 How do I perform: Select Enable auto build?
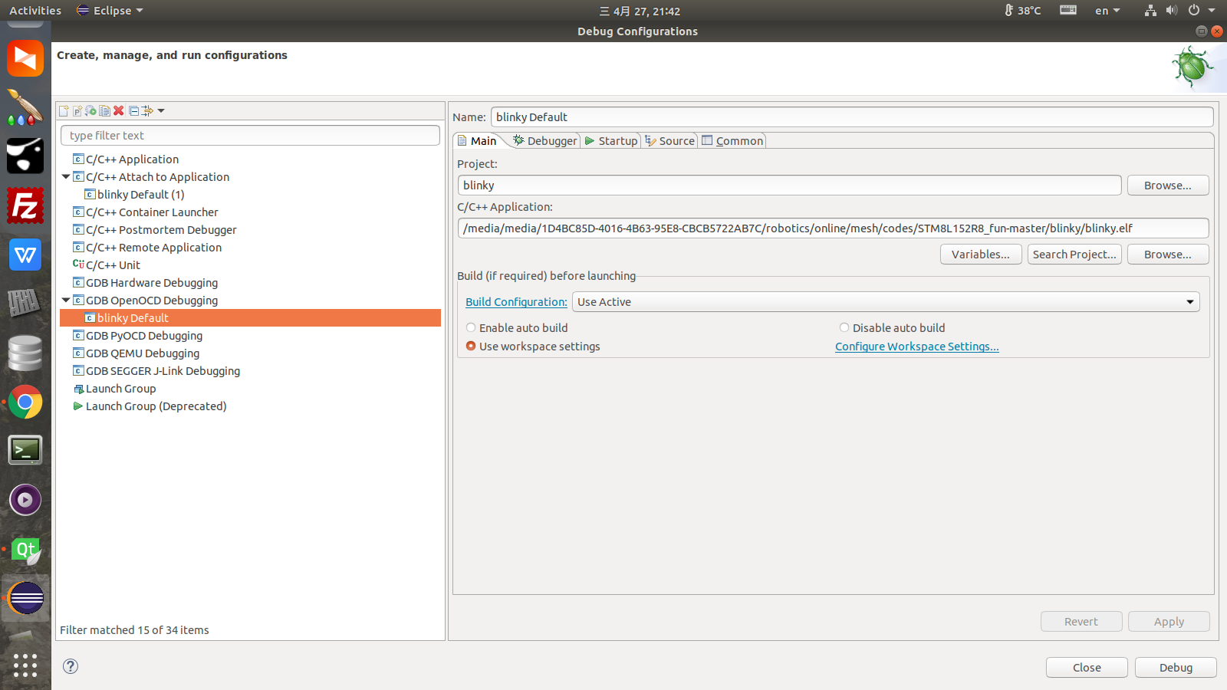pos(471,327)
